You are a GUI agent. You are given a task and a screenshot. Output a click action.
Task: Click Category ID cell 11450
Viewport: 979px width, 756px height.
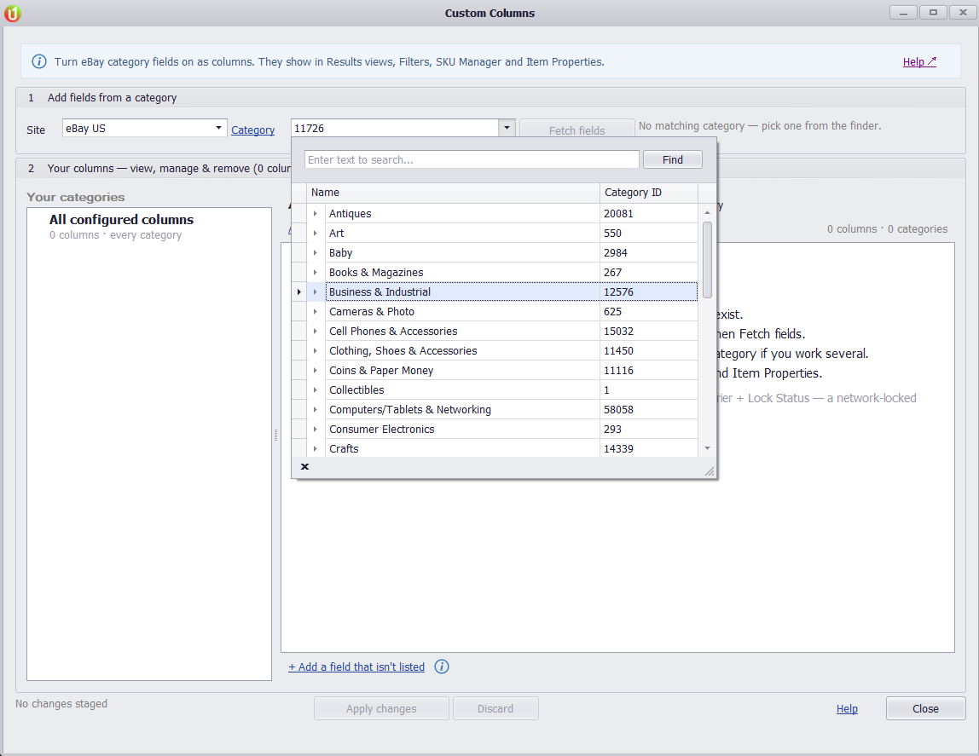pos(649,351)
